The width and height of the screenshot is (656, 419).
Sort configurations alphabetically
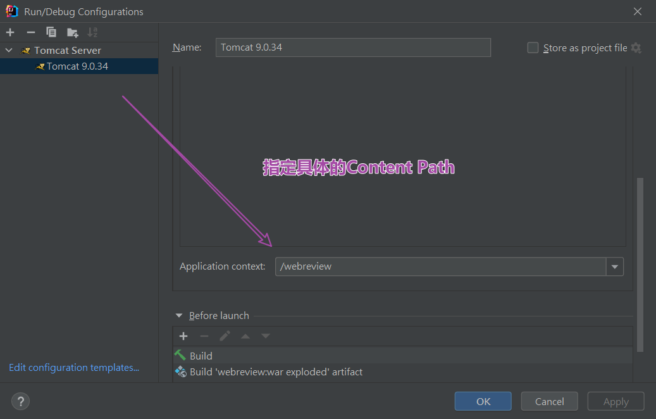(x=92, y=32)
